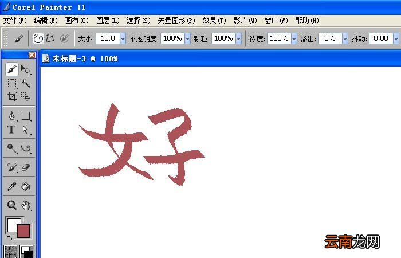Image resolution: width=401 pixels, height=258 pixels.
Task: Open the 效果(T) menu
Action: coord(214,21)
